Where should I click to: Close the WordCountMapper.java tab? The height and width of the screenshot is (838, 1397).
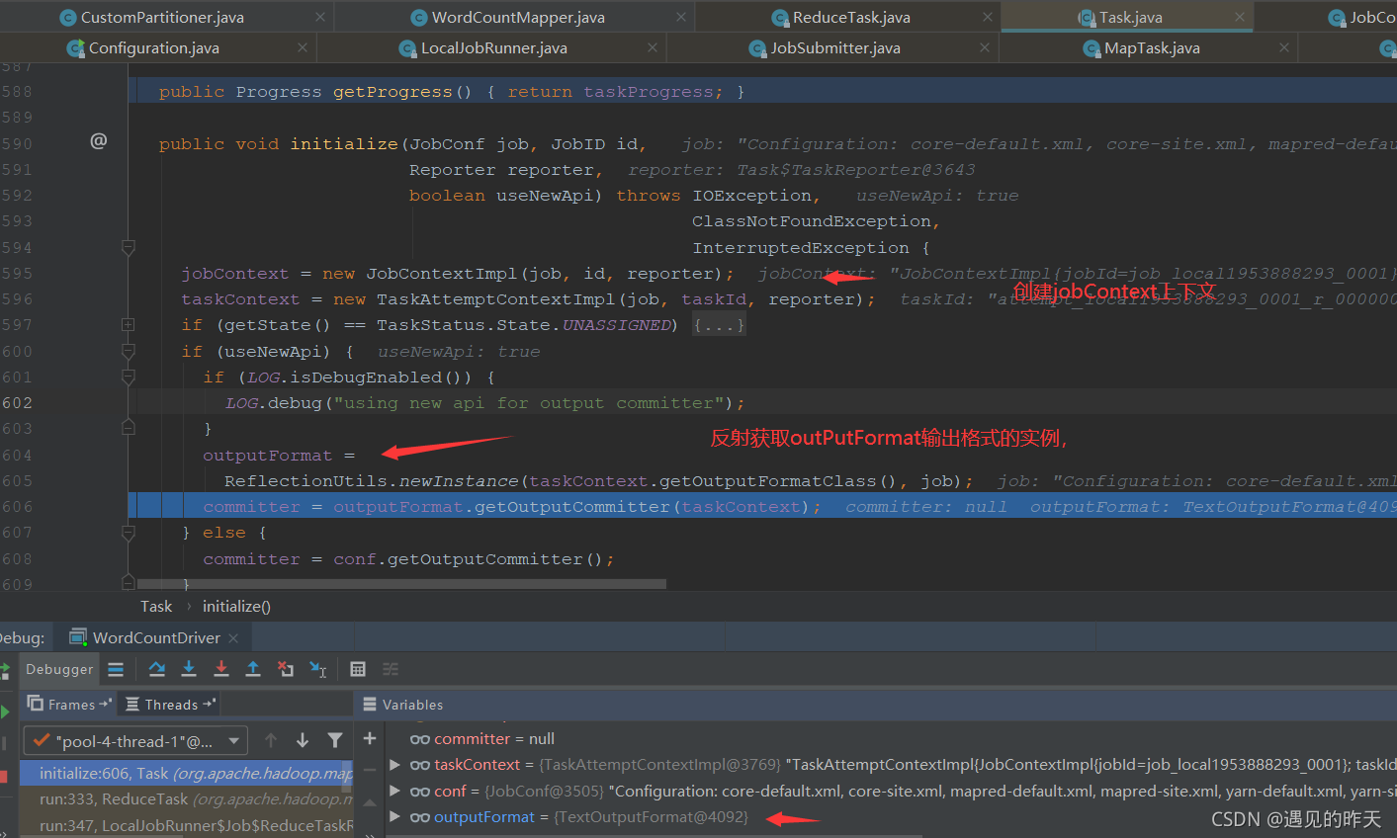681,17
